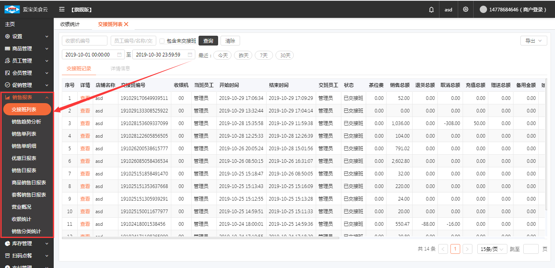
Task: Click the horizontal table scrollbar
Action: click(x=200, y=238)
